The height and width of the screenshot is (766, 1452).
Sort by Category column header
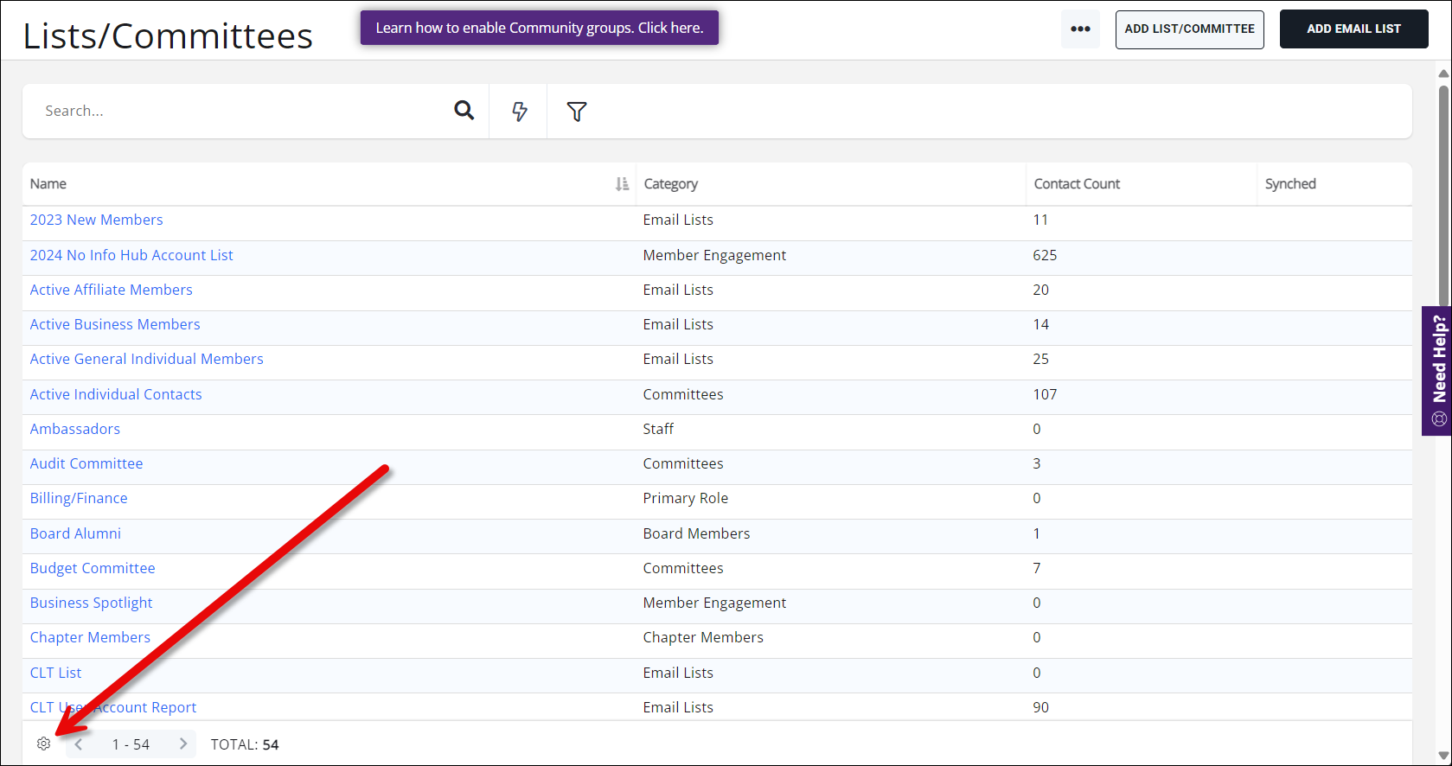coord(671,184)
